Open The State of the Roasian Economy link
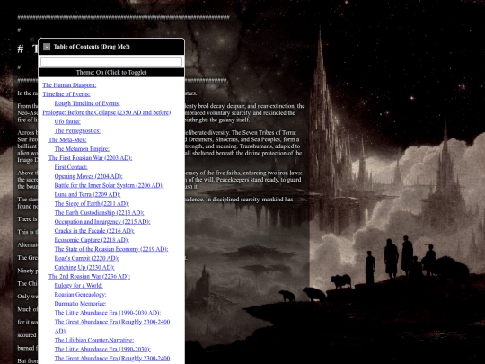Screen dimensions: 485x364 111,249
